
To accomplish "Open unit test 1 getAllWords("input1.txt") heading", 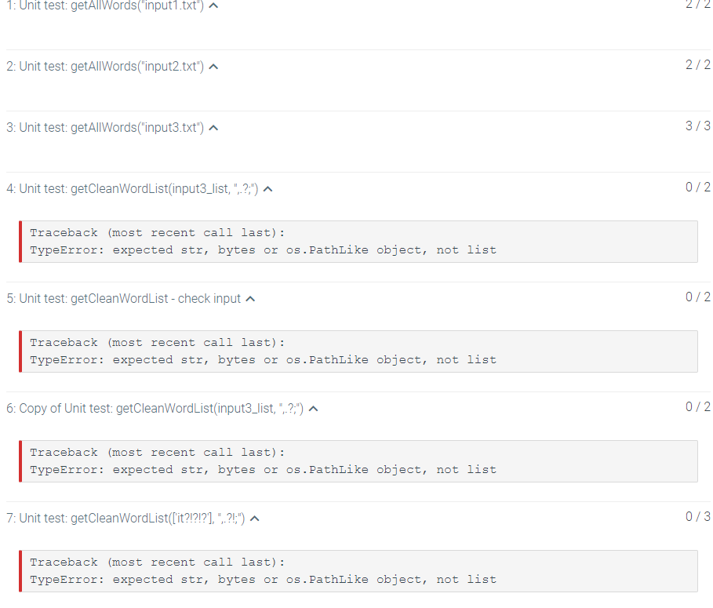I will click(100, 6).
